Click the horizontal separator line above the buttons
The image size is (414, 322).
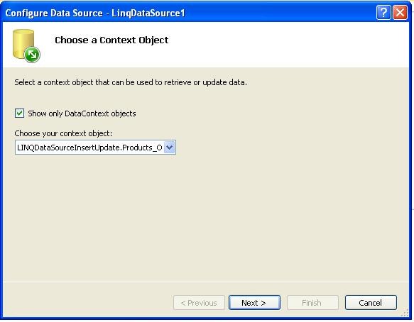(206, 282)
